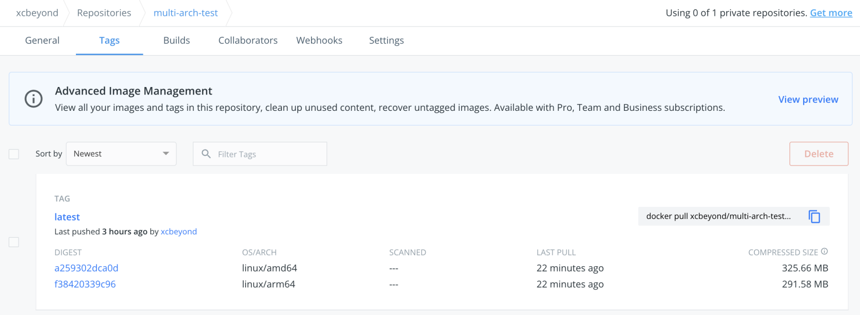
Task: Copy the docker pull command icon
Action: [x=814, y=216]
